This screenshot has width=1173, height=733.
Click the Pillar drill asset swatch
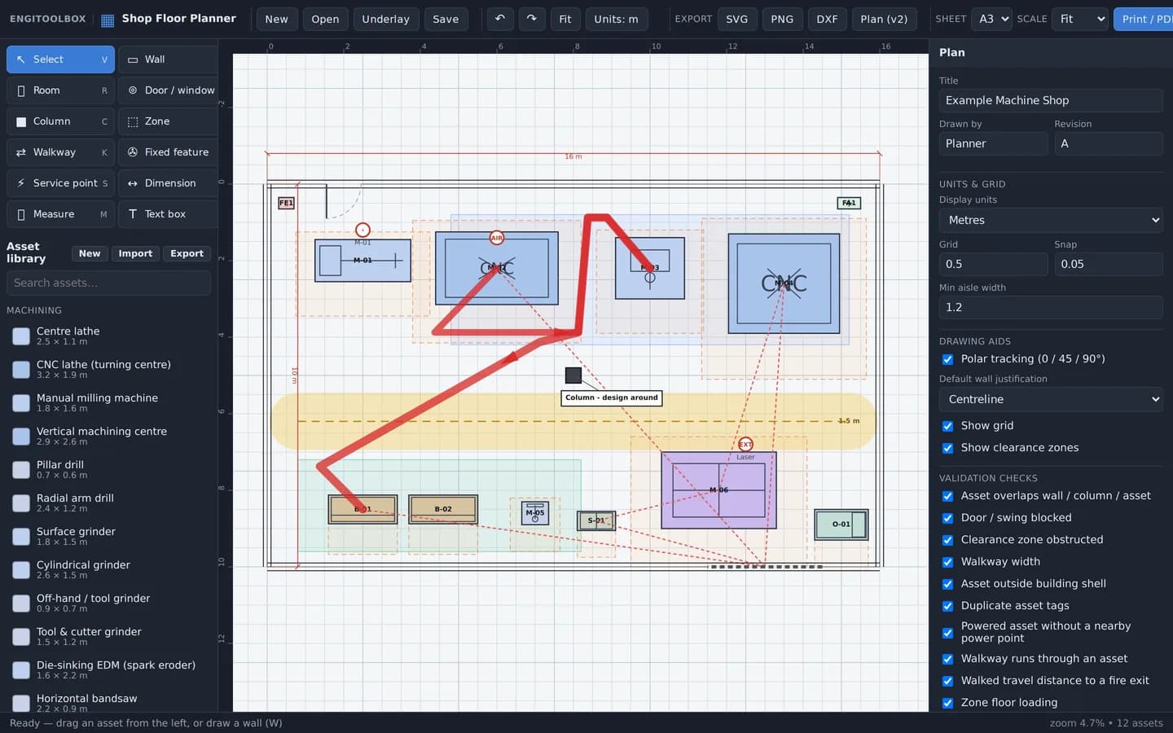point(21,470)
